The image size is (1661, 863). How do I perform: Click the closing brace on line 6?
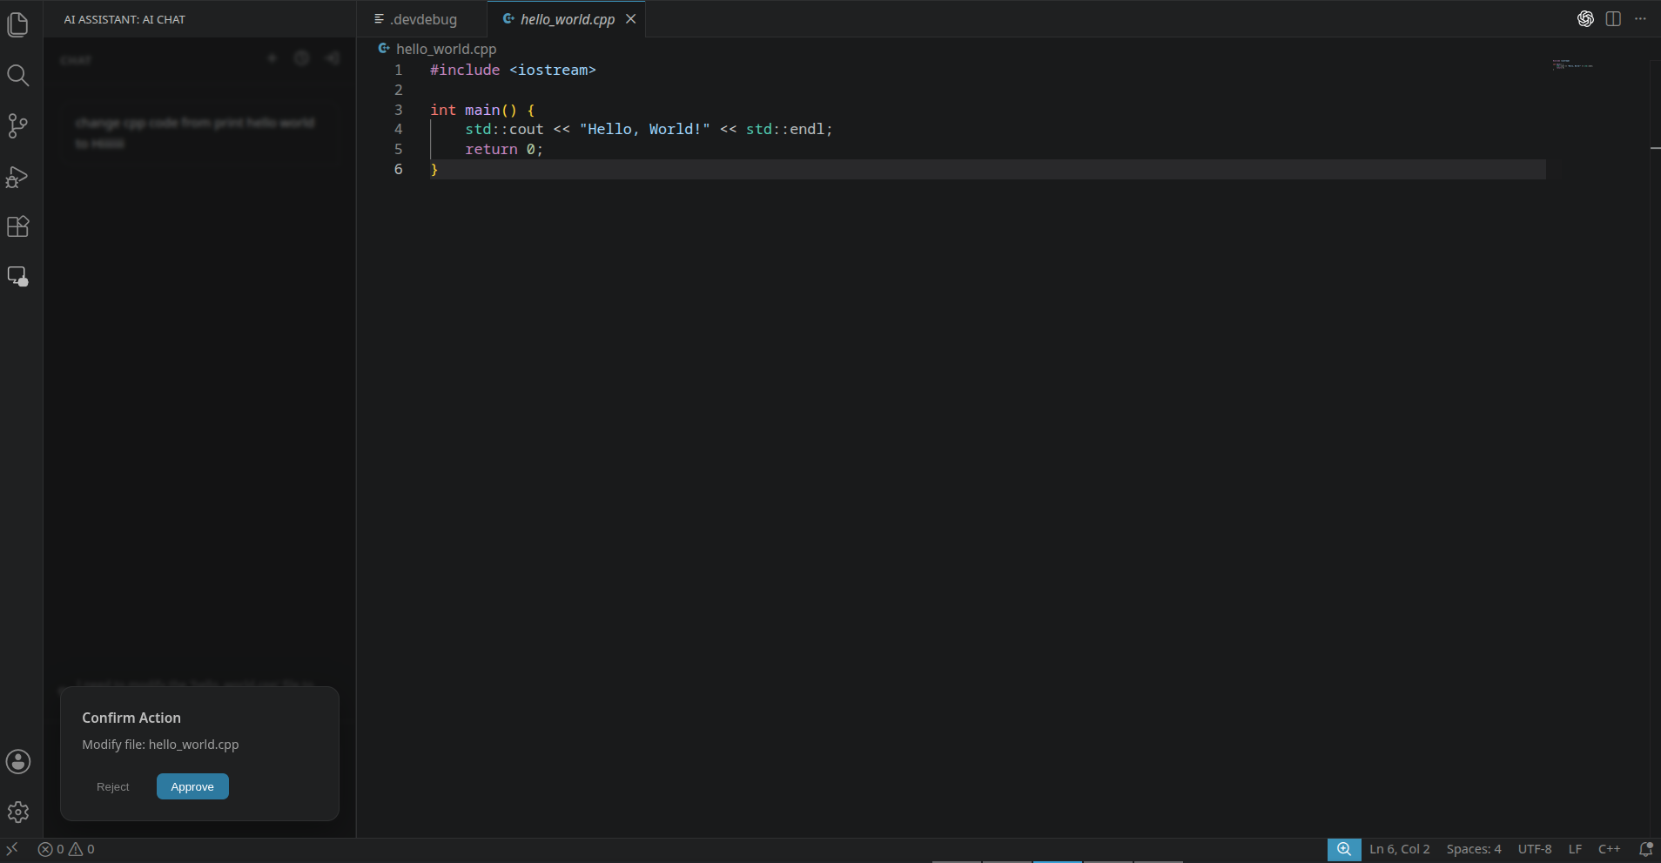(434, 169)
